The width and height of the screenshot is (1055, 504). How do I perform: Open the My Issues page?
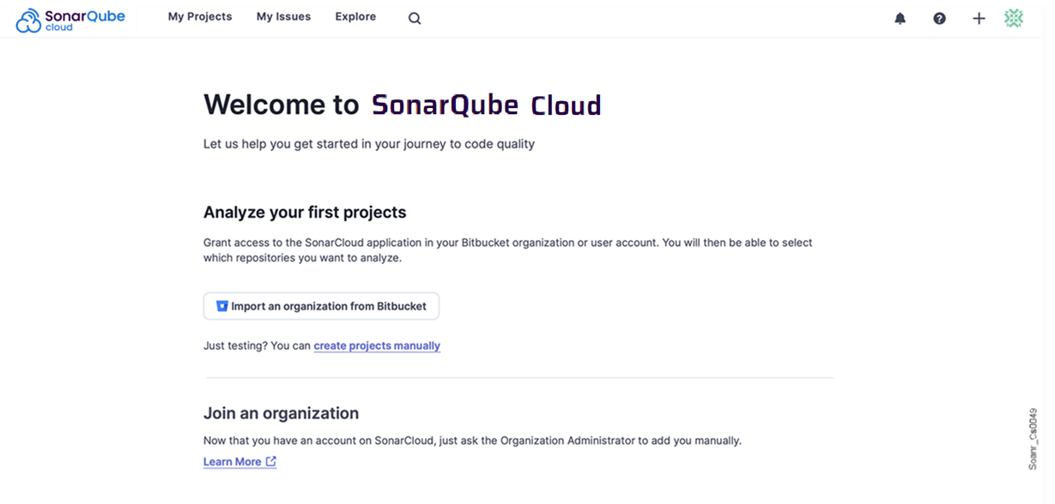[x=283, y=16]
